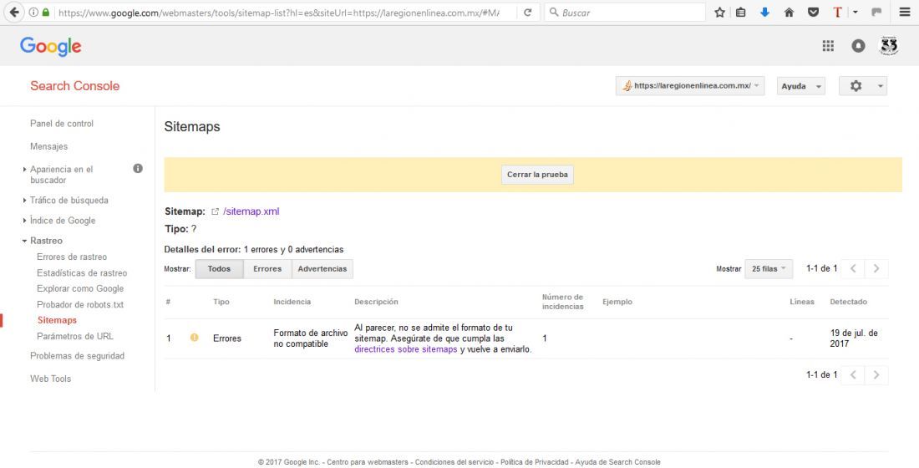The height and width of the screenshot is (468, 919).
Task: Open settings gear menu in Search Console
Action: pyautogui.click(x=863, y=86)
